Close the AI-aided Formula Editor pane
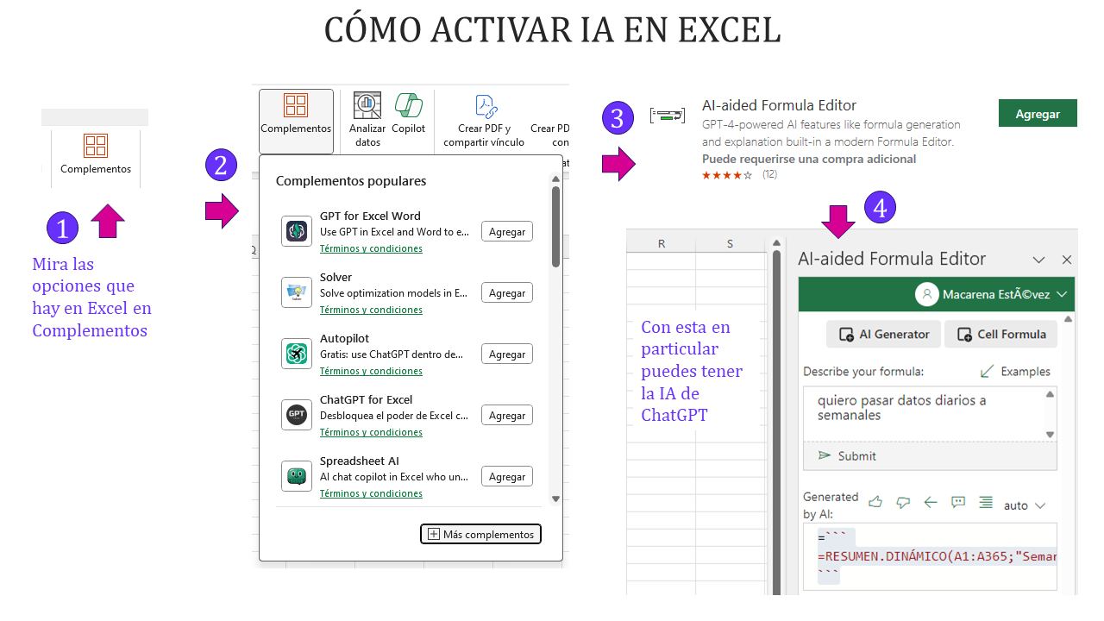 [1067, 260]
